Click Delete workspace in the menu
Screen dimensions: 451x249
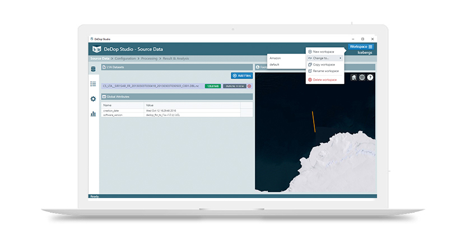click(x=325, y=80)
